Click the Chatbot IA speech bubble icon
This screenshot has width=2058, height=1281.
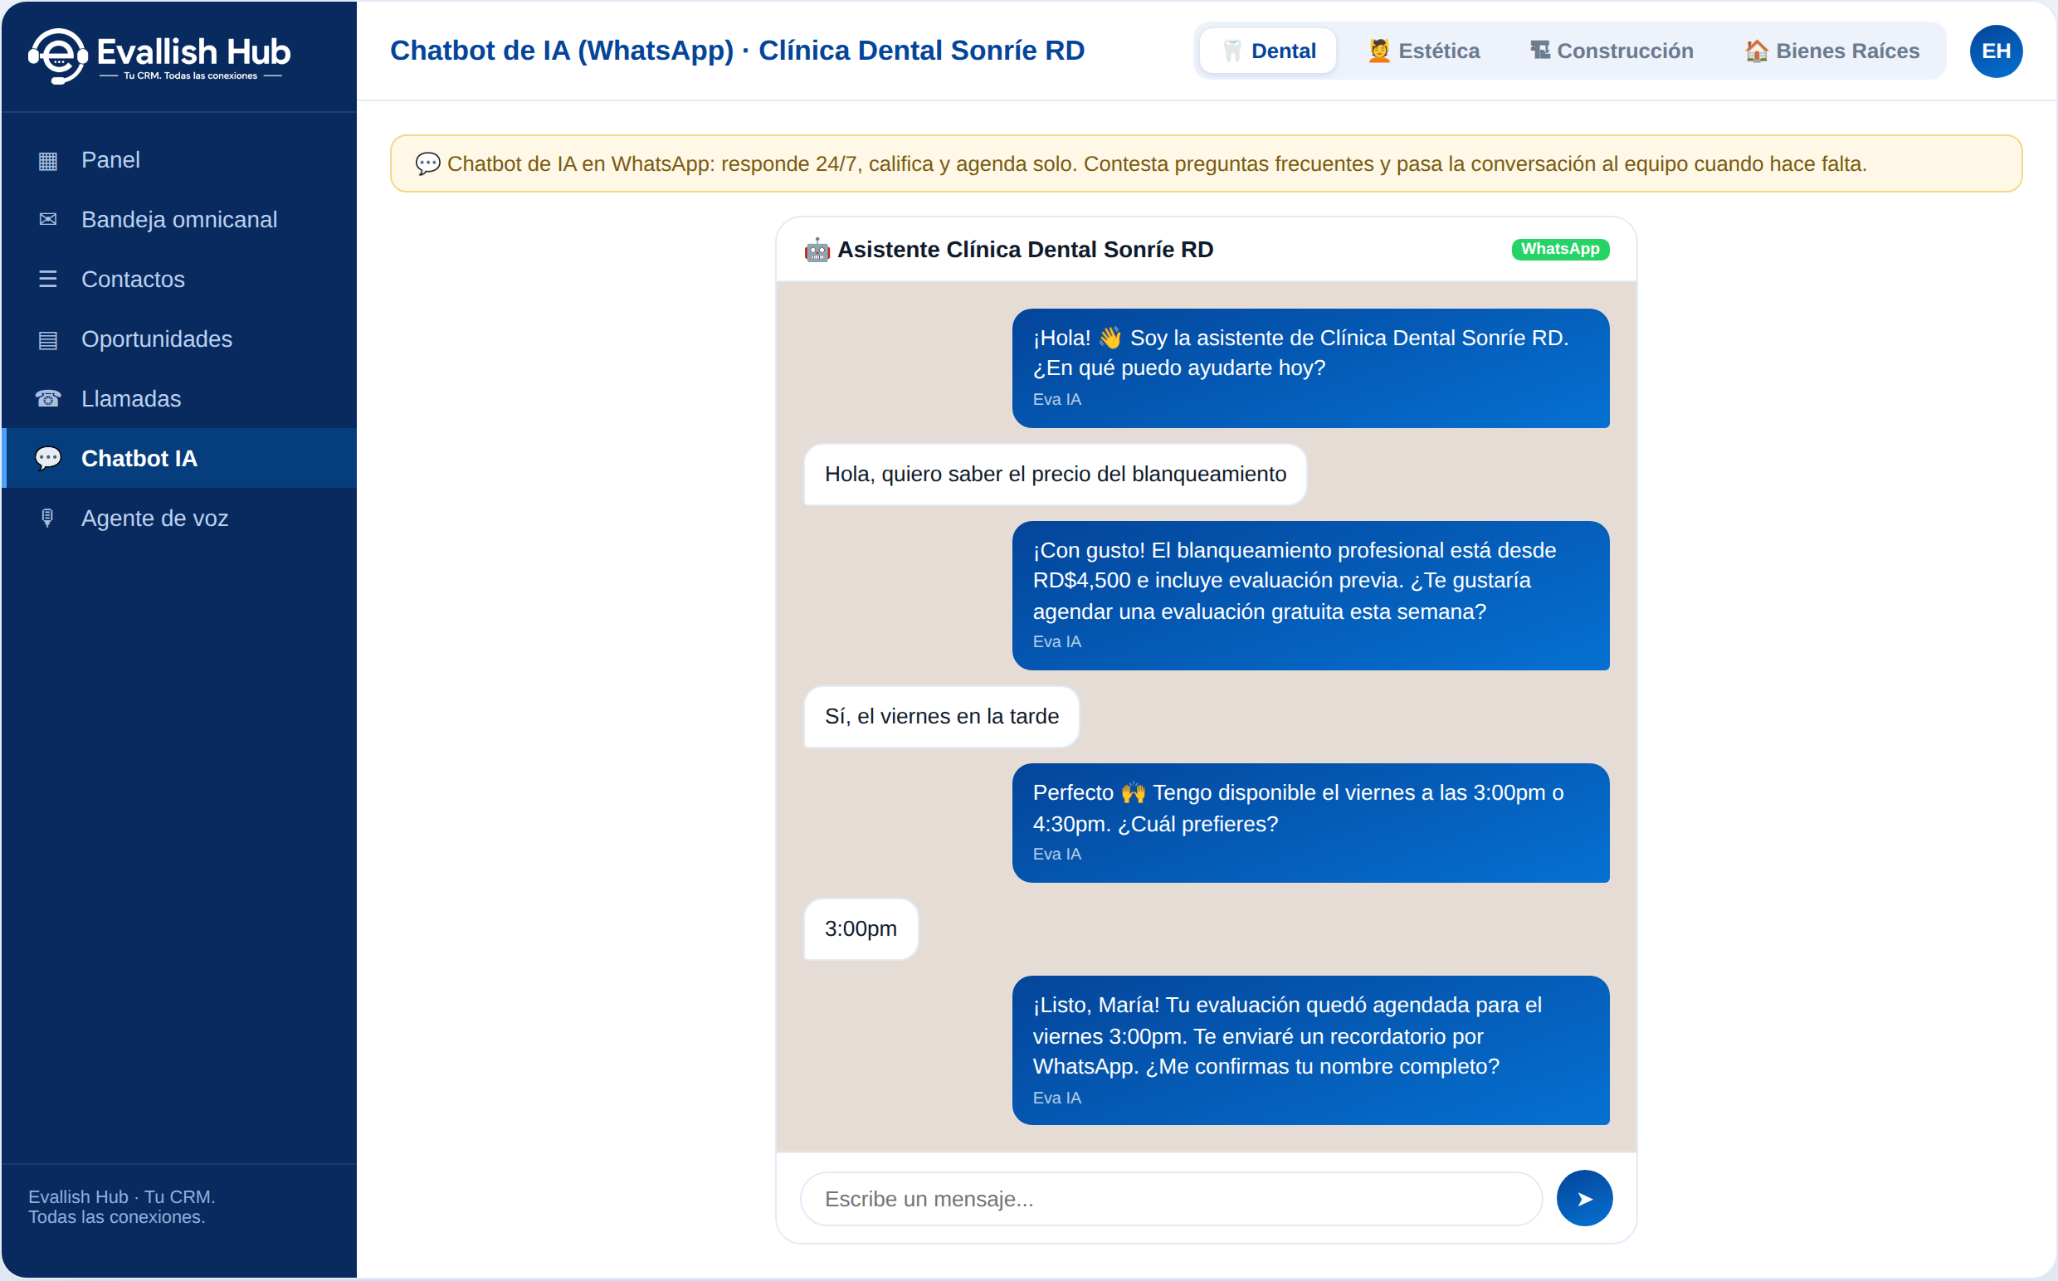point(47,458)
